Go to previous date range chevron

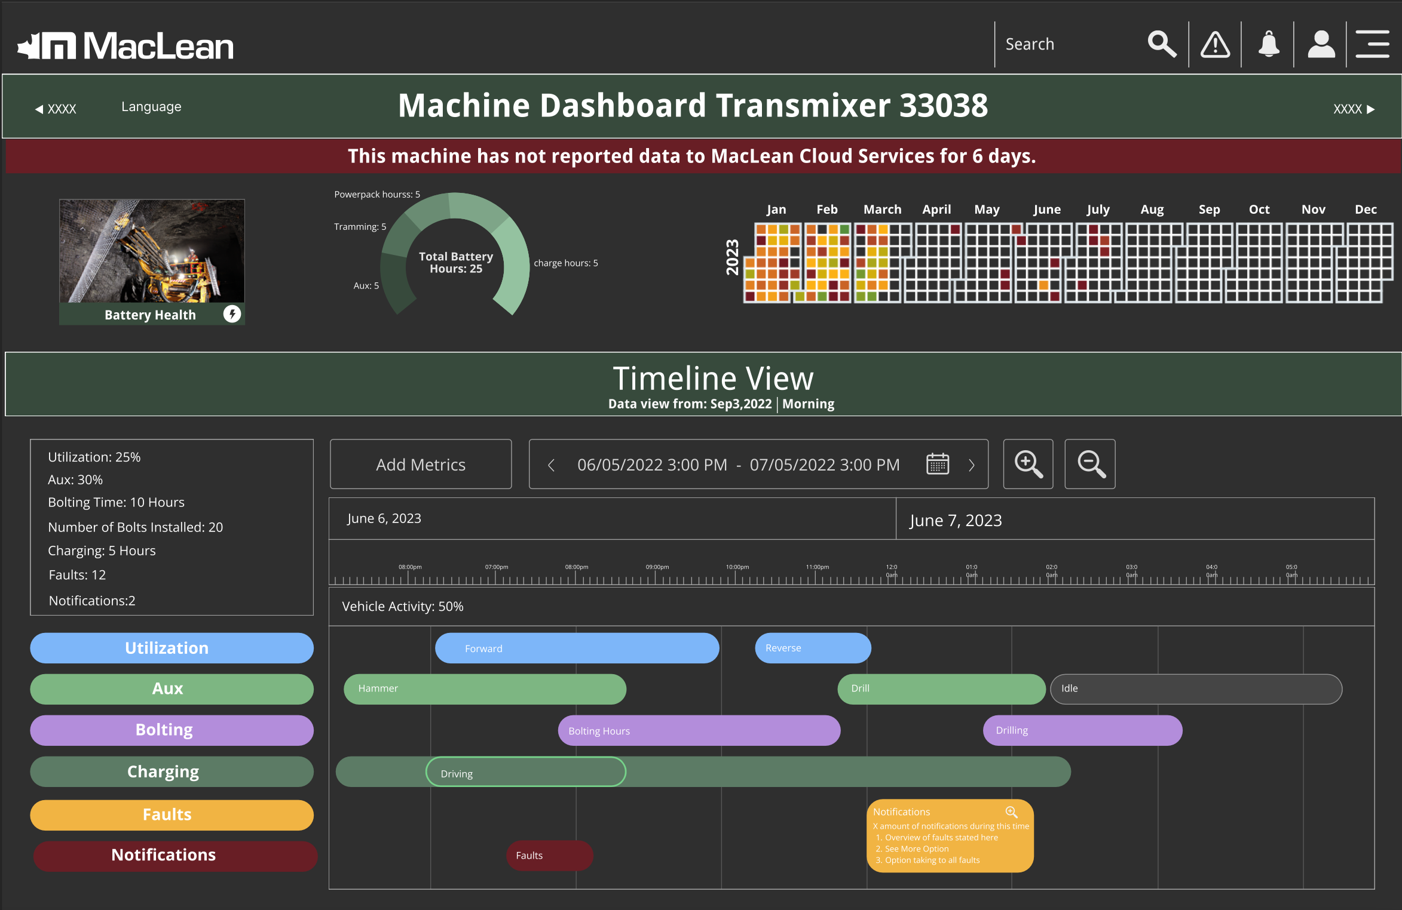(551, 465)
